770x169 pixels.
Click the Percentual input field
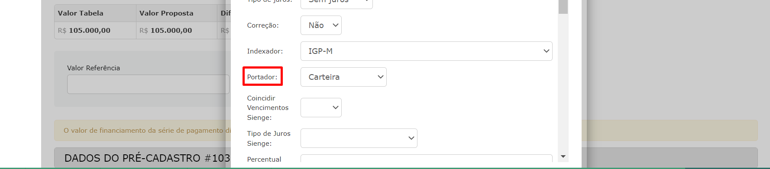(x=426, y=159)
